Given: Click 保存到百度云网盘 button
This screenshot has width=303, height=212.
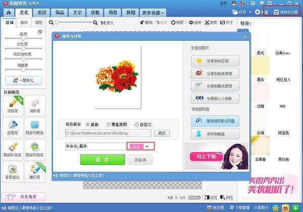Looking at the screenshot, I should (215, 121).
